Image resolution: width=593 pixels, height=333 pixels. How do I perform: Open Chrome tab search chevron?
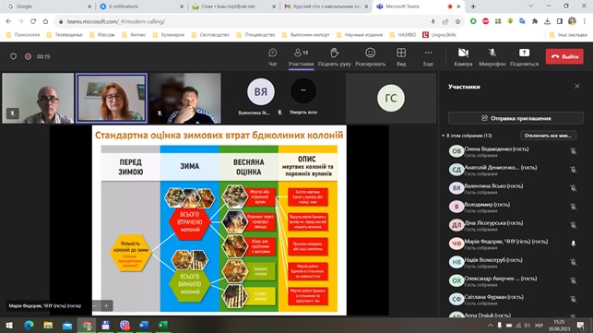pos(530,6)
